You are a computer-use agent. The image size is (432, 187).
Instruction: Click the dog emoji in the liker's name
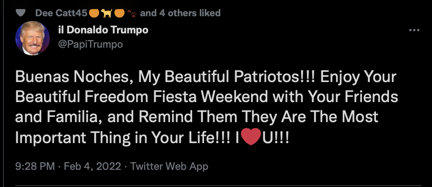click(107, 13)
